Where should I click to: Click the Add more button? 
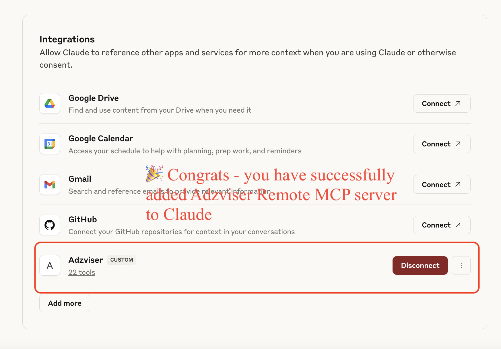click(64, 303)
